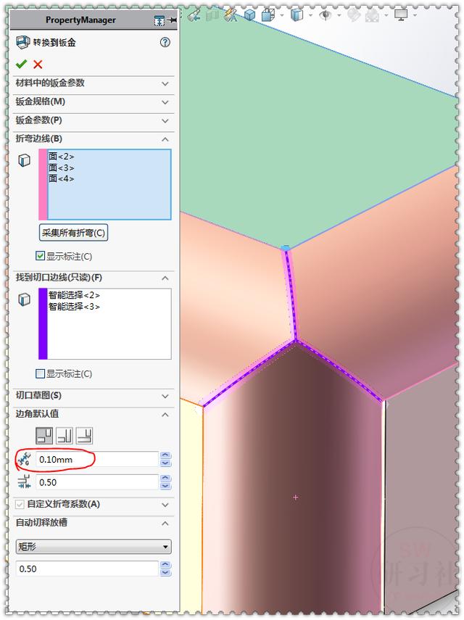This screenshot has height=620, width=464.
Task: Expand the 钣金参数(P) section
Action: coord(165,120)
